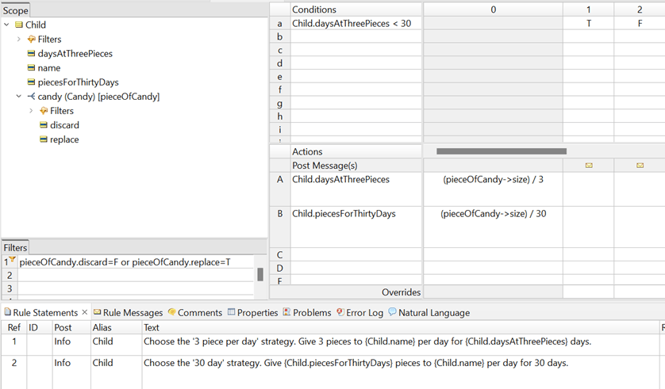Click the T value cell in condition row a
This screenshot has width=665, height=389.
point(588,24)
